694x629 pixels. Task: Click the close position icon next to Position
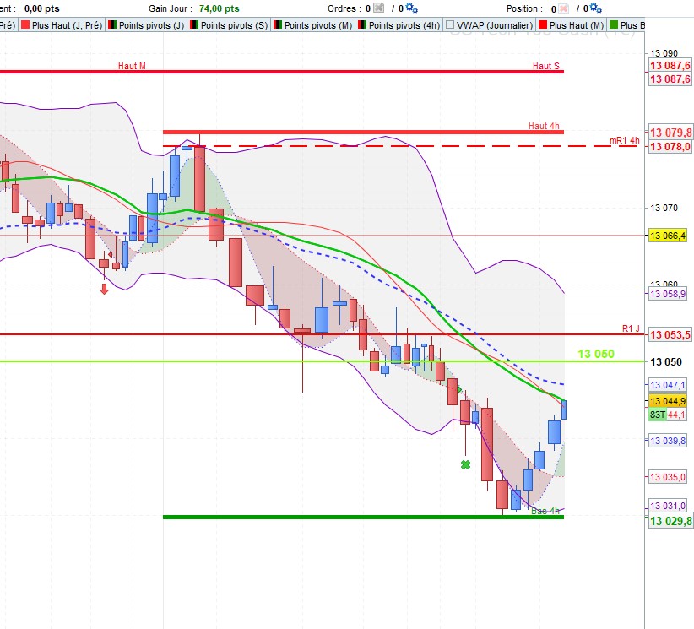(x=563, y=8)
